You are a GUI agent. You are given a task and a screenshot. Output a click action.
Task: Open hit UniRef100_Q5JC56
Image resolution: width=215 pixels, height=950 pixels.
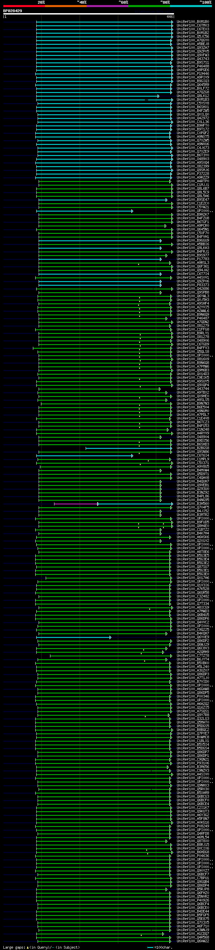[192, 36]
